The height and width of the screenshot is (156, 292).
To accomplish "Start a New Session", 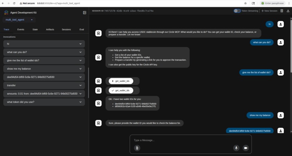I will point(269,11).
